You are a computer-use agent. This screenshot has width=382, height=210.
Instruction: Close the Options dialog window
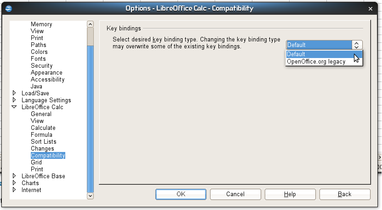tap(371, 8)
